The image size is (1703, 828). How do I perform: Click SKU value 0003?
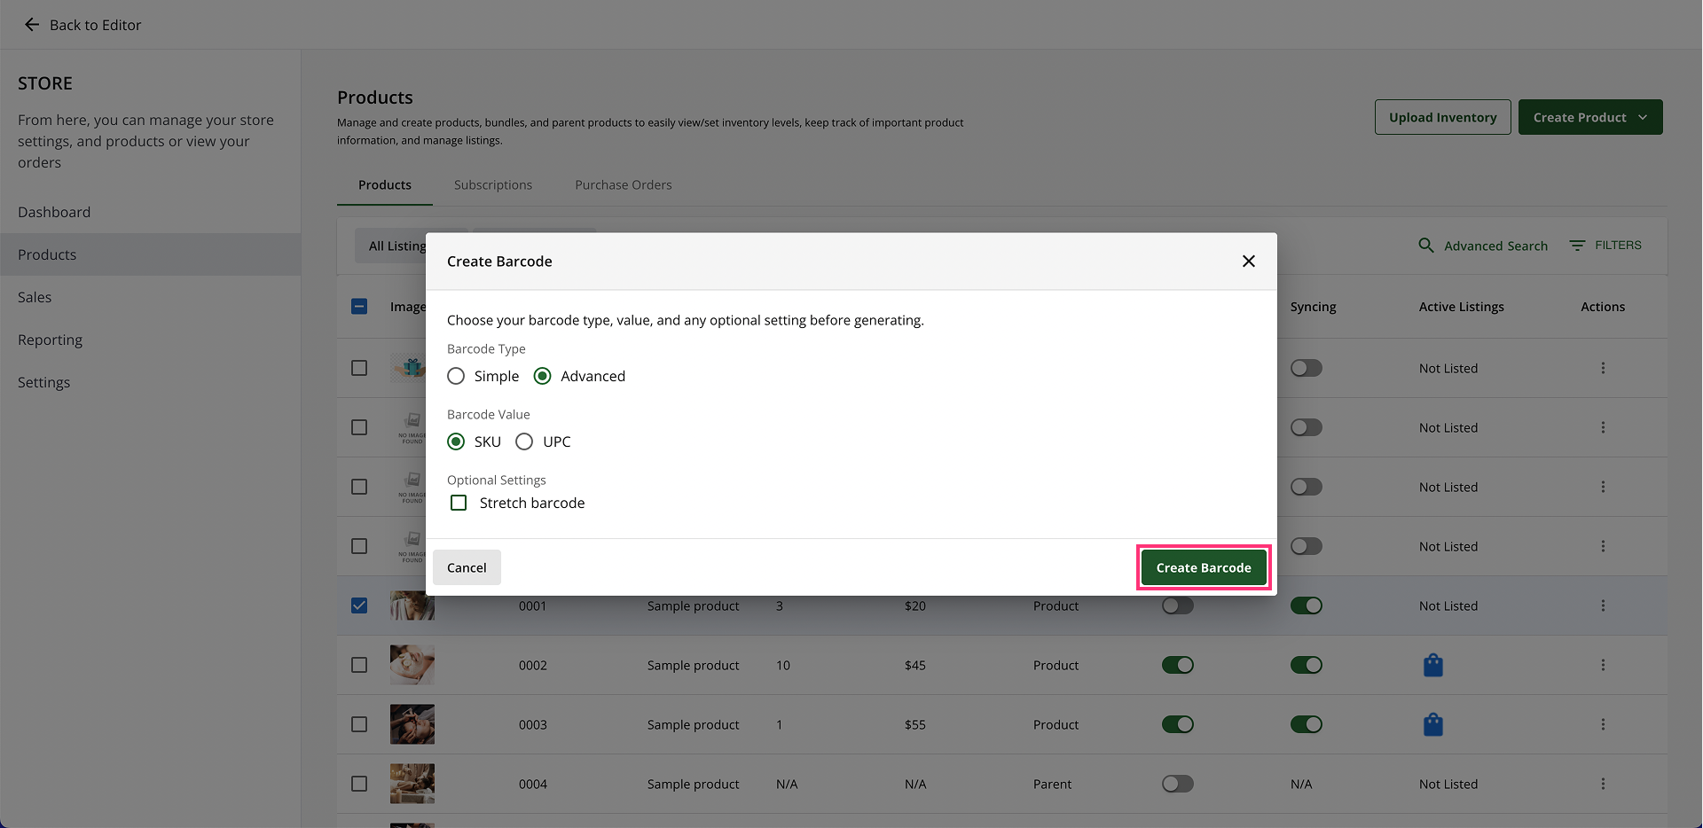click(x=533, y=724)
